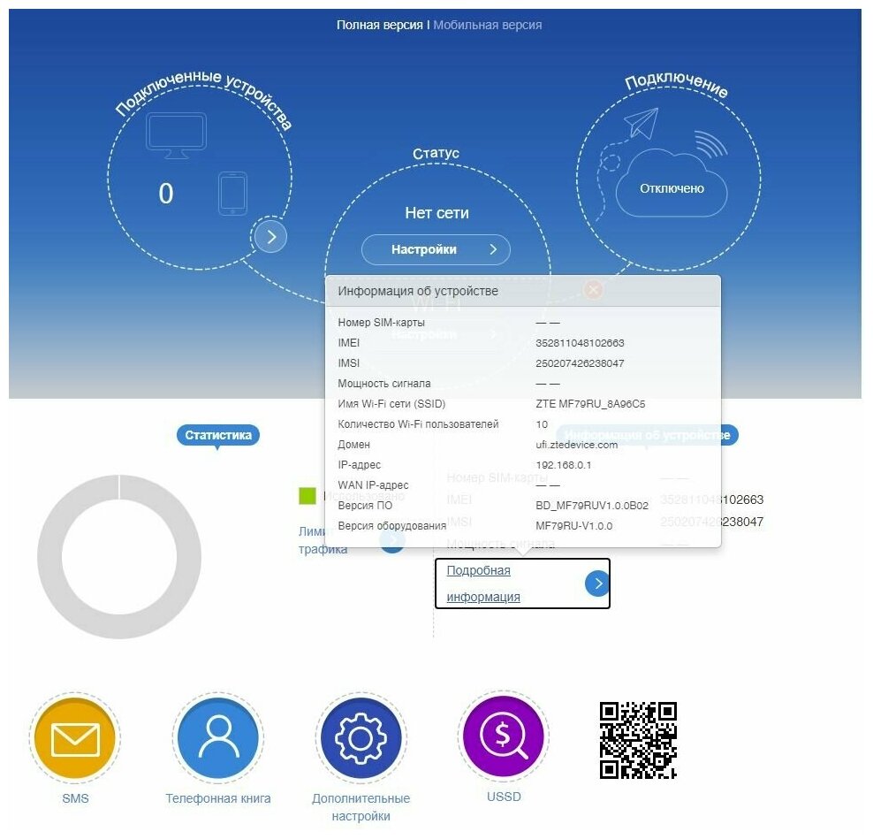Screen dimensions: 873x839
Task: Click the arrow next to connected devices count
Action: 271,237
